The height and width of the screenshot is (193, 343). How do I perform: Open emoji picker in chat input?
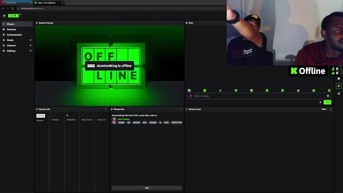coord(328,96)
